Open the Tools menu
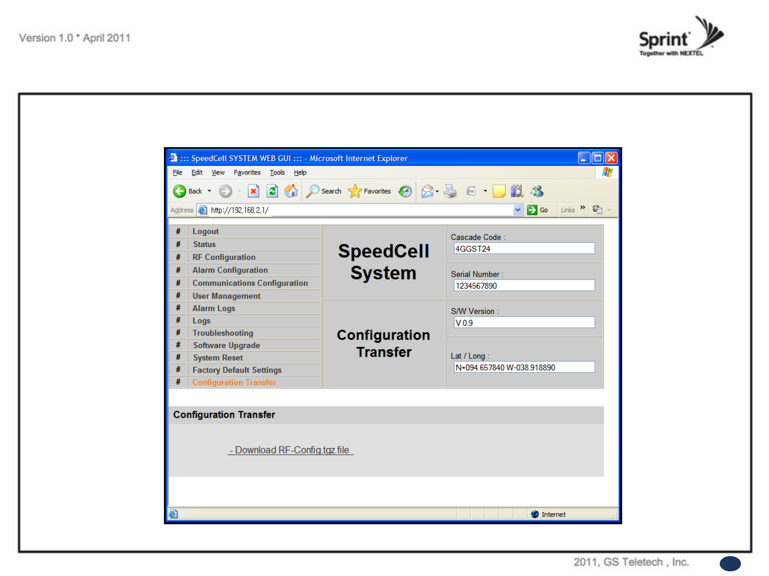Image resolution: width=769 pixels, height=576 pixels. 277,173
